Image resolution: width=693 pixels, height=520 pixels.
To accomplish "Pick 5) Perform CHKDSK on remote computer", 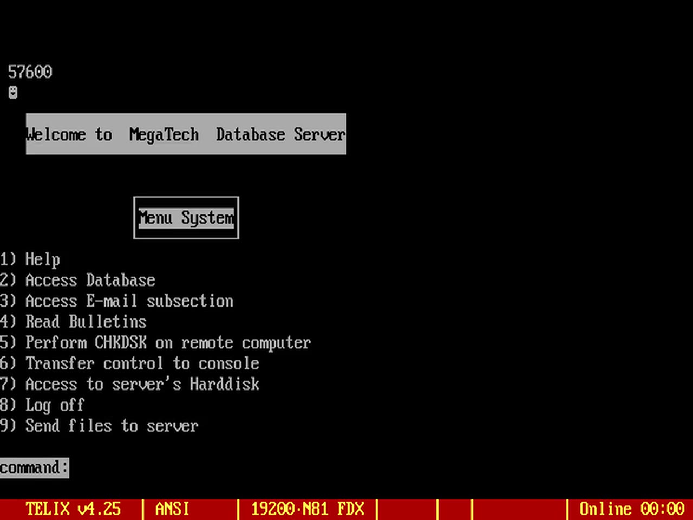I will click(156, 343).
